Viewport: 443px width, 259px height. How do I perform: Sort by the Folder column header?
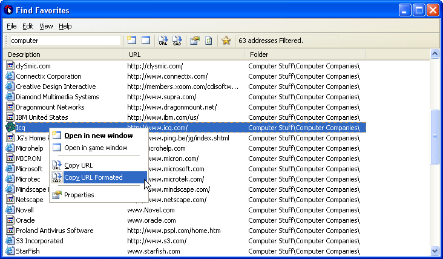pyautogui.click(x=305, y=54)
